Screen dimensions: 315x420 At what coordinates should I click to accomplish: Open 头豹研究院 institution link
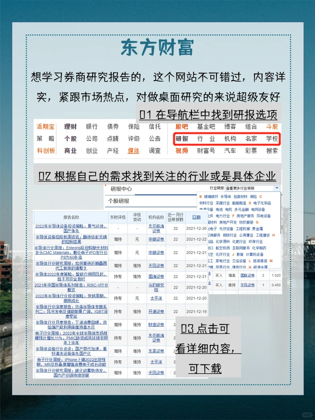pos(156,287)
